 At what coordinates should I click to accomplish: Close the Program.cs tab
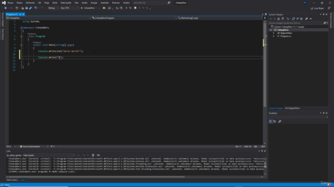23,14
